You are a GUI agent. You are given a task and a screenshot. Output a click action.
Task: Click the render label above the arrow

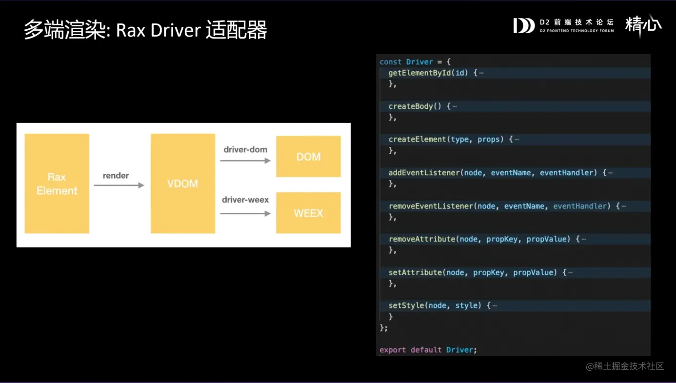tap(116, 176)
